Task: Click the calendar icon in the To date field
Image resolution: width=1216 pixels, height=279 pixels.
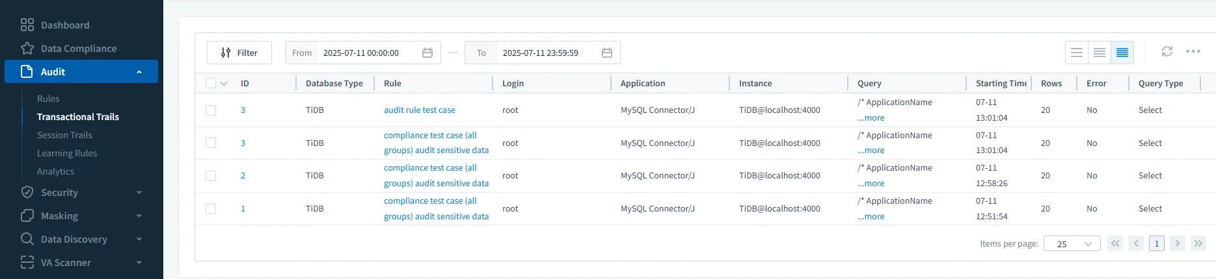Action: click(x=607, y=53)
